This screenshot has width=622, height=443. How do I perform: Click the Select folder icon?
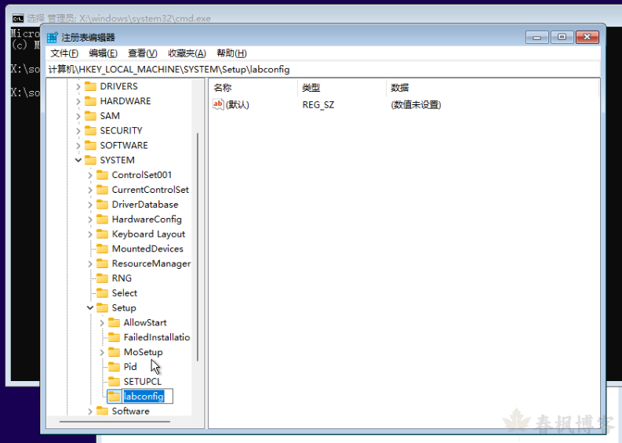(x=102, y=292)
